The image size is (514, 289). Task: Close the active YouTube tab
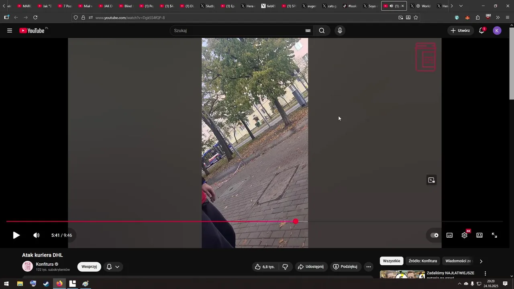[403, 6]
